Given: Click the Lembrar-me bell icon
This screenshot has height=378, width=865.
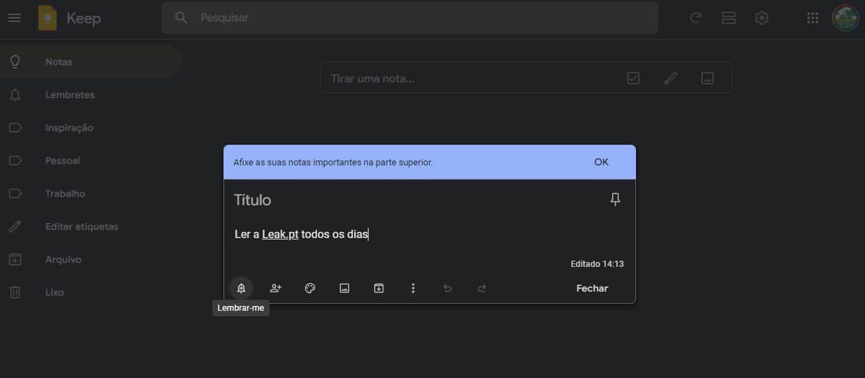Looking at the screenshot, I should pyautogui.click(x=241, y=288).
